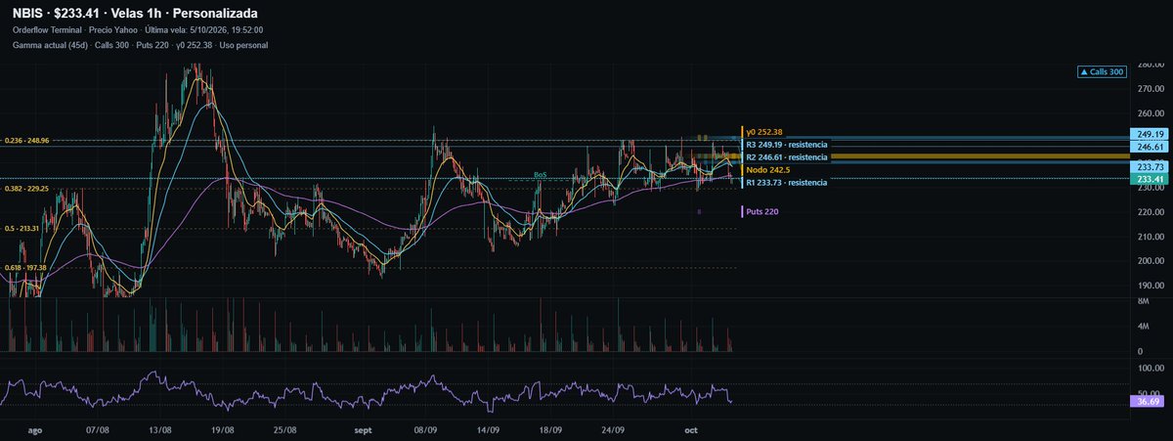Click the 08/09 date on time axis
This screenshot has height=441, width=1173.
tap(426, 429)
